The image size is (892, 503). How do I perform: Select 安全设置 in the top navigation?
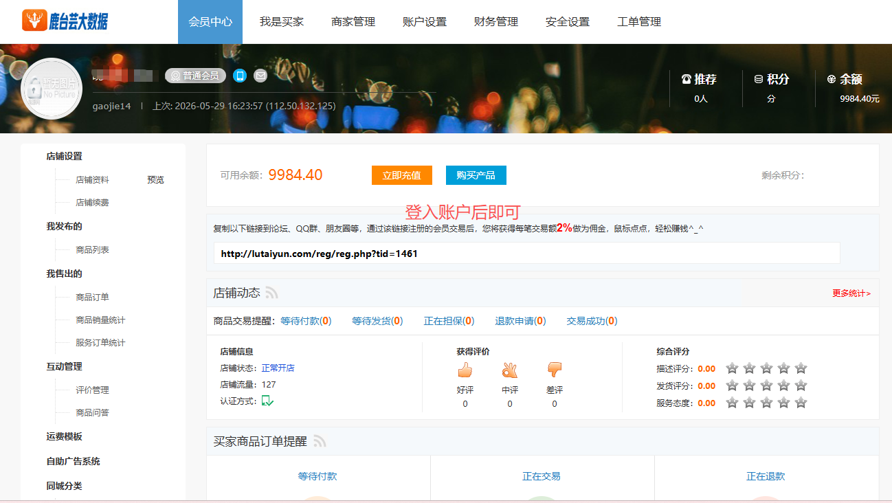(568, 22)
